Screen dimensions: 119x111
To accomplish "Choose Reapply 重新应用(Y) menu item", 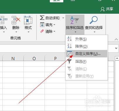I will 87,76.
